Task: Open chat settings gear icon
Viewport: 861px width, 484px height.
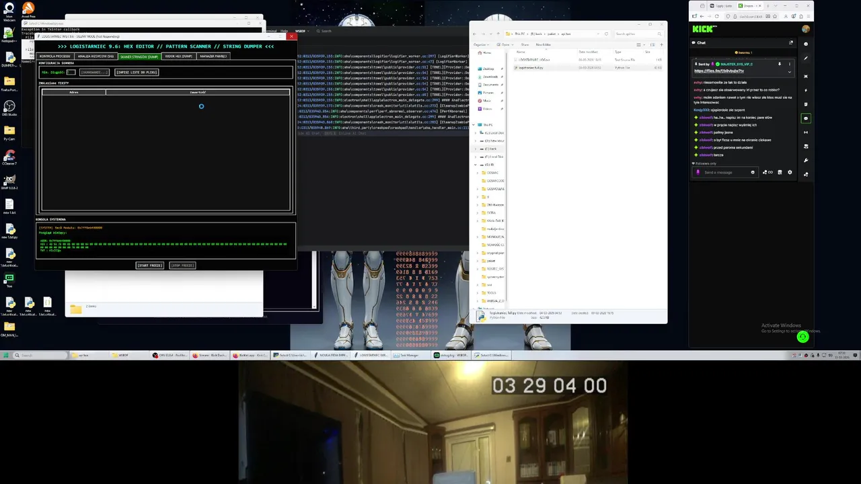Action: 790,172
